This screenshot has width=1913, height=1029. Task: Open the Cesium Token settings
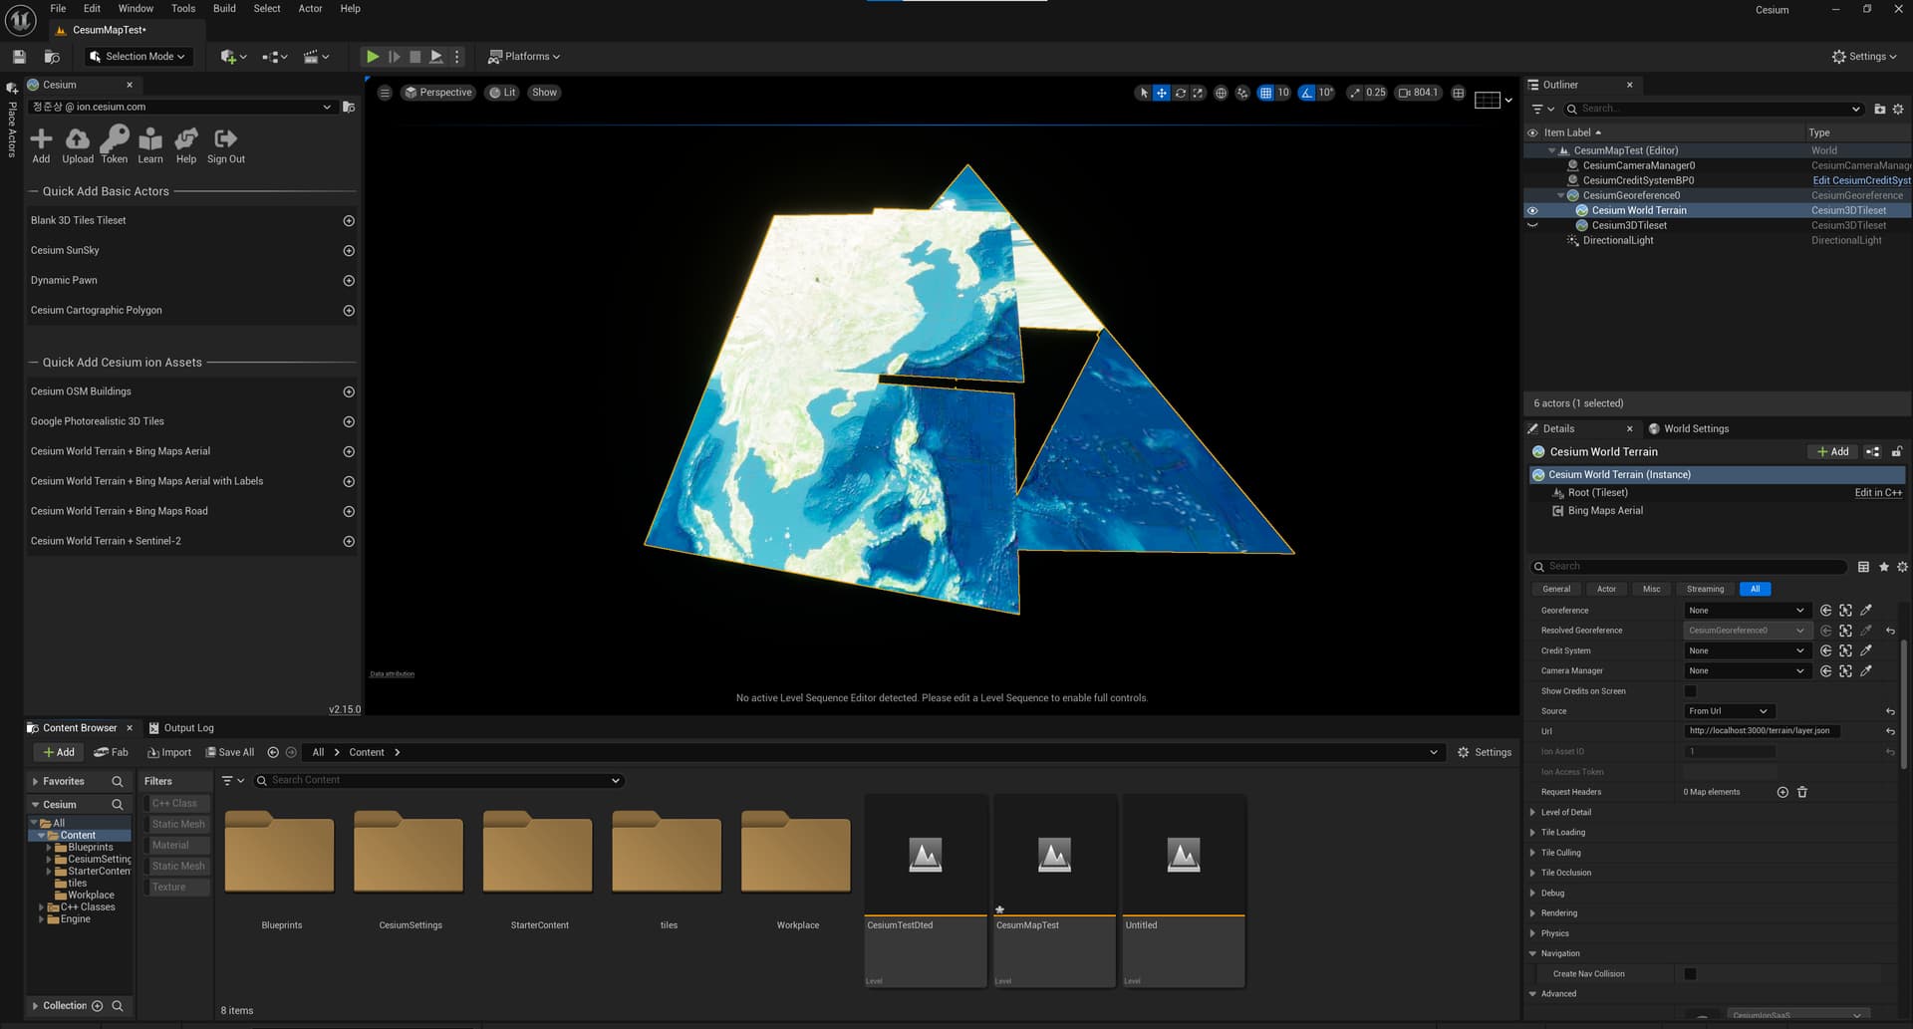pos(115,145)
